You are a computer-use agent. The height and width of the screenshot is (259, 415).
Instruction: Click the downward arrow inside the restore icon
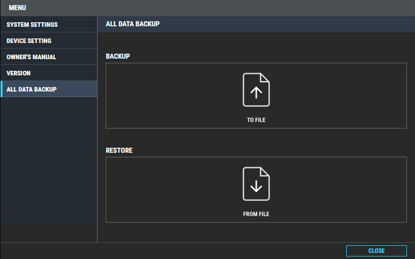point(256,186)
